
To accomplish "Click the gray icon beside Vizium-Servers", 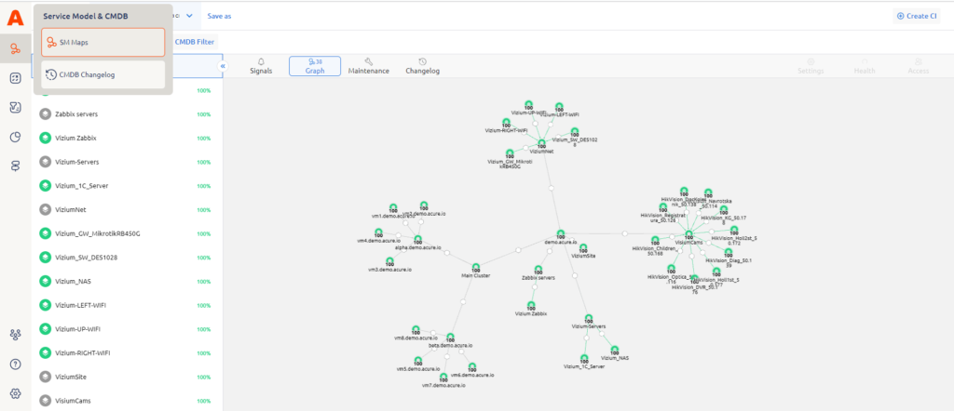I will click(45, 162).
